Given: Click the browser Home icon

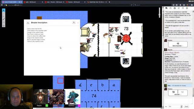Looking at the screenshot, I should tap(184, 5).
